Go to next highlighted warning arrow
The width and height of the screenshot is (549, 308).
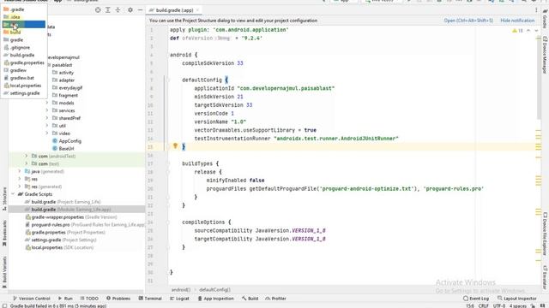coord(536,31)
